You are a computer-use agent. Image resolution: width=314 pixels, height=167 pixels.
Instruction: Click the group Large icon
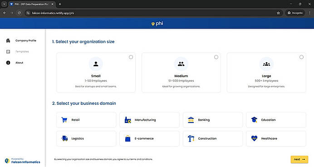coord(266,64)
